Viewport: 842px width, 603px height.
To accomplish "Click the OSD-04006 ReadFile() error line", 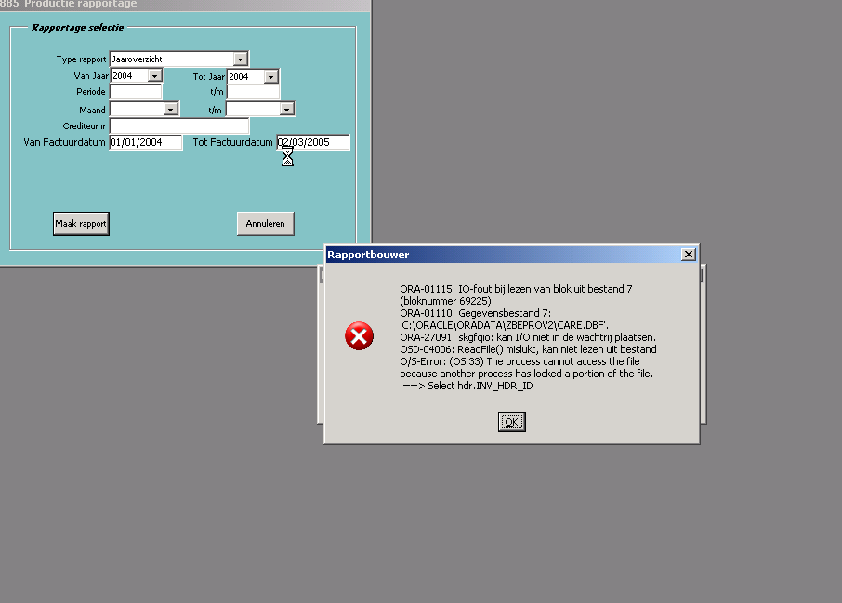I will 528,349.
